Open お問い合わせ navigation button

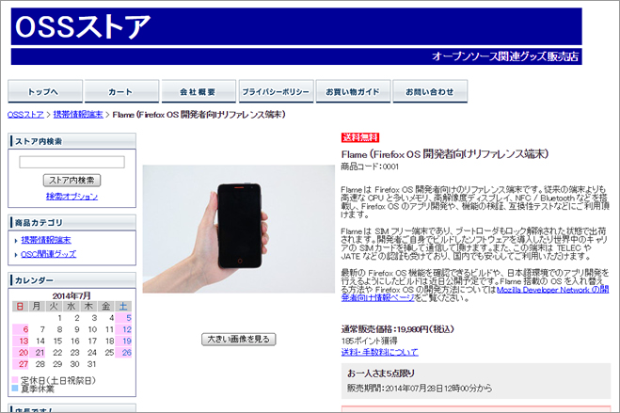coord(430,91)
